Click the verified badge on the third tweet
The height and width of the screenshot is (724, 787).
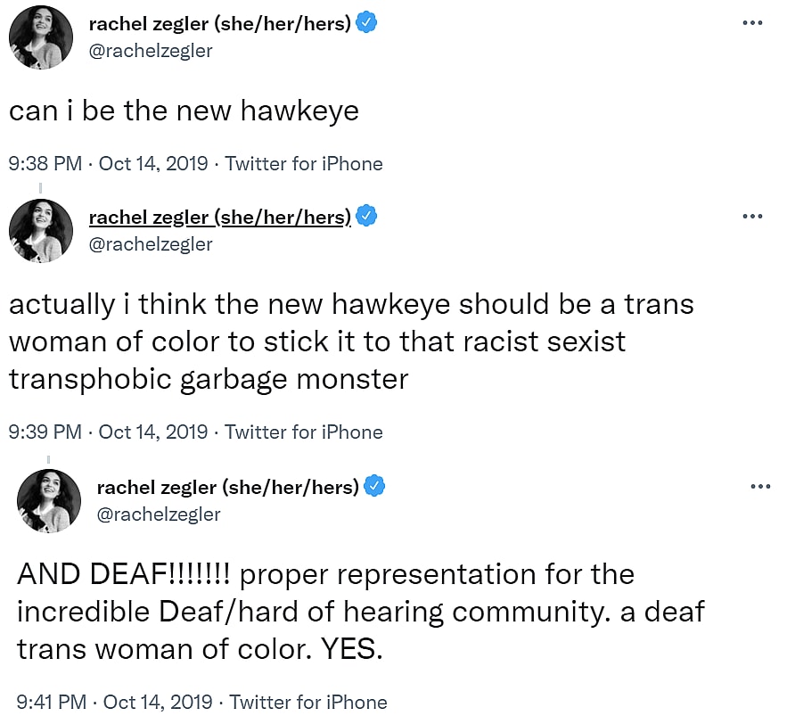[x=375, y=486]
